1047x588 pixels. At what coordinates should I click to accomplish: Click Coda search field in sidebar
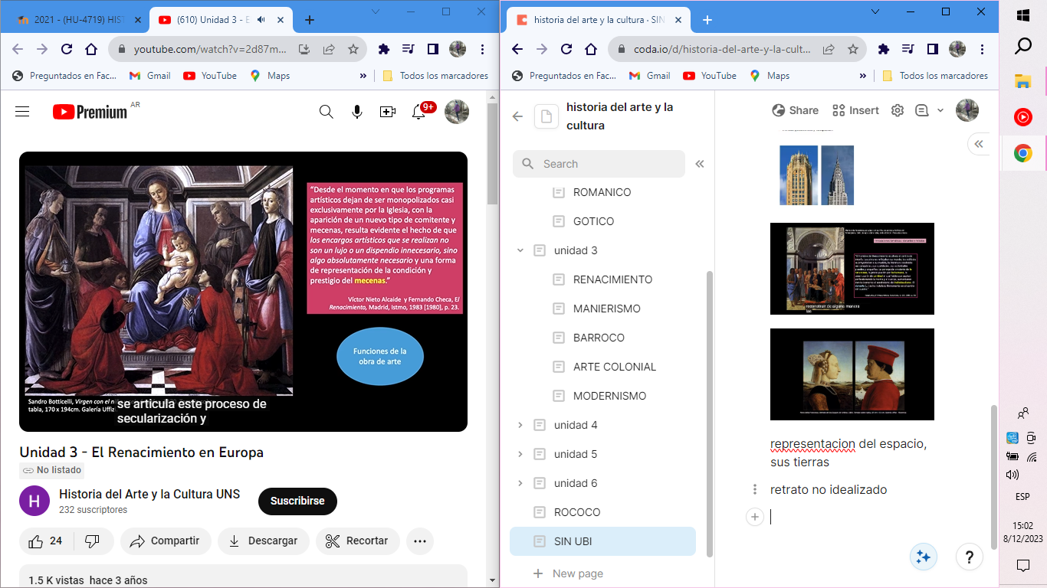[x=599, y=164]
